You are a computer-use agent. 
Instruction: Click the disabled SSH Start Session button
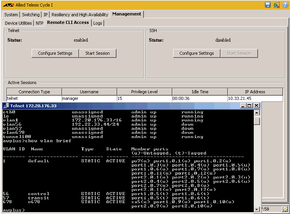239,53
